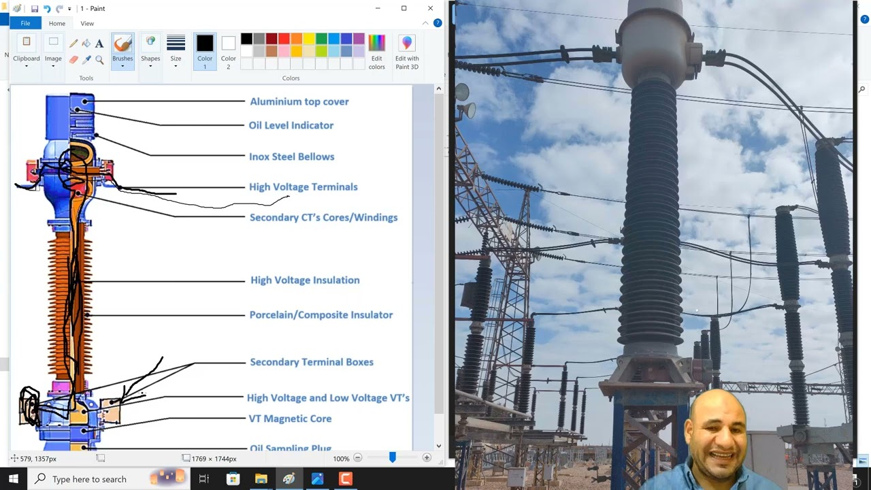Open Microsoft Store from taskbar
This screenshot has width=871, height=490.
[233, 479]
